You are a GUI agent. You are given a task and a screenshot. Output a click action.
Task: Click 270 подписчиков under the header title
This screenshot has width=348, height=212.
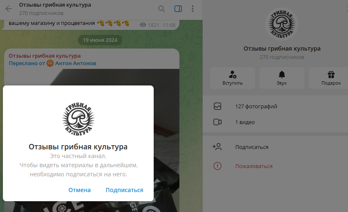pos(41,13)
